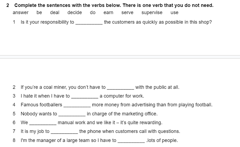Click the blank in sentence 1 before "the customers"
This screenshot has height=147, width=240.
tap(89, 22)
